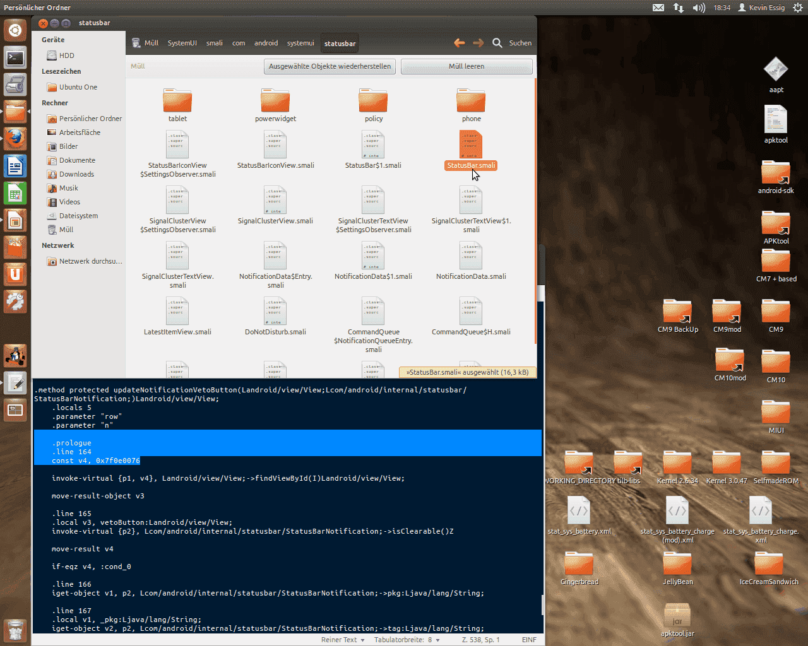Viewport: 808px width, 646px height.
Task: Open the Reiner Text syntax dropdown
Action: (343, 640)
